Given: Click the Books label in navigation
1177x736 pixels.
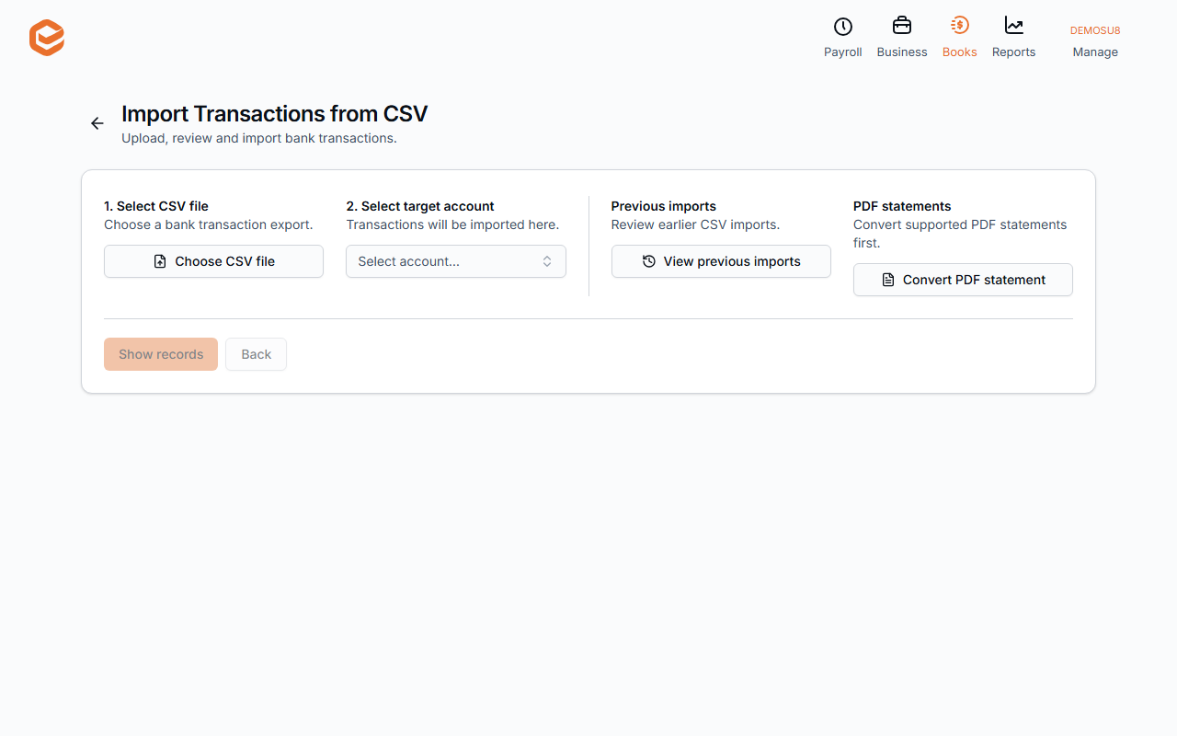Looking at the screenshot, I should (960, 52).
